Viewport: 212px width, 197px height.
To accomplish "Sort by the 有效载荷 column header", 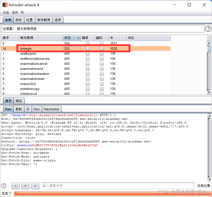I will (x=41, y=38).
